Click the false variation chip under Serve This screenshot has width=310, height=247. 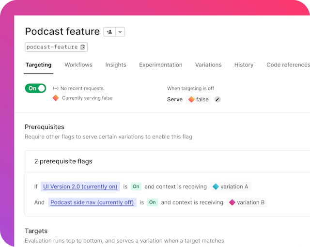click(199, 99)
